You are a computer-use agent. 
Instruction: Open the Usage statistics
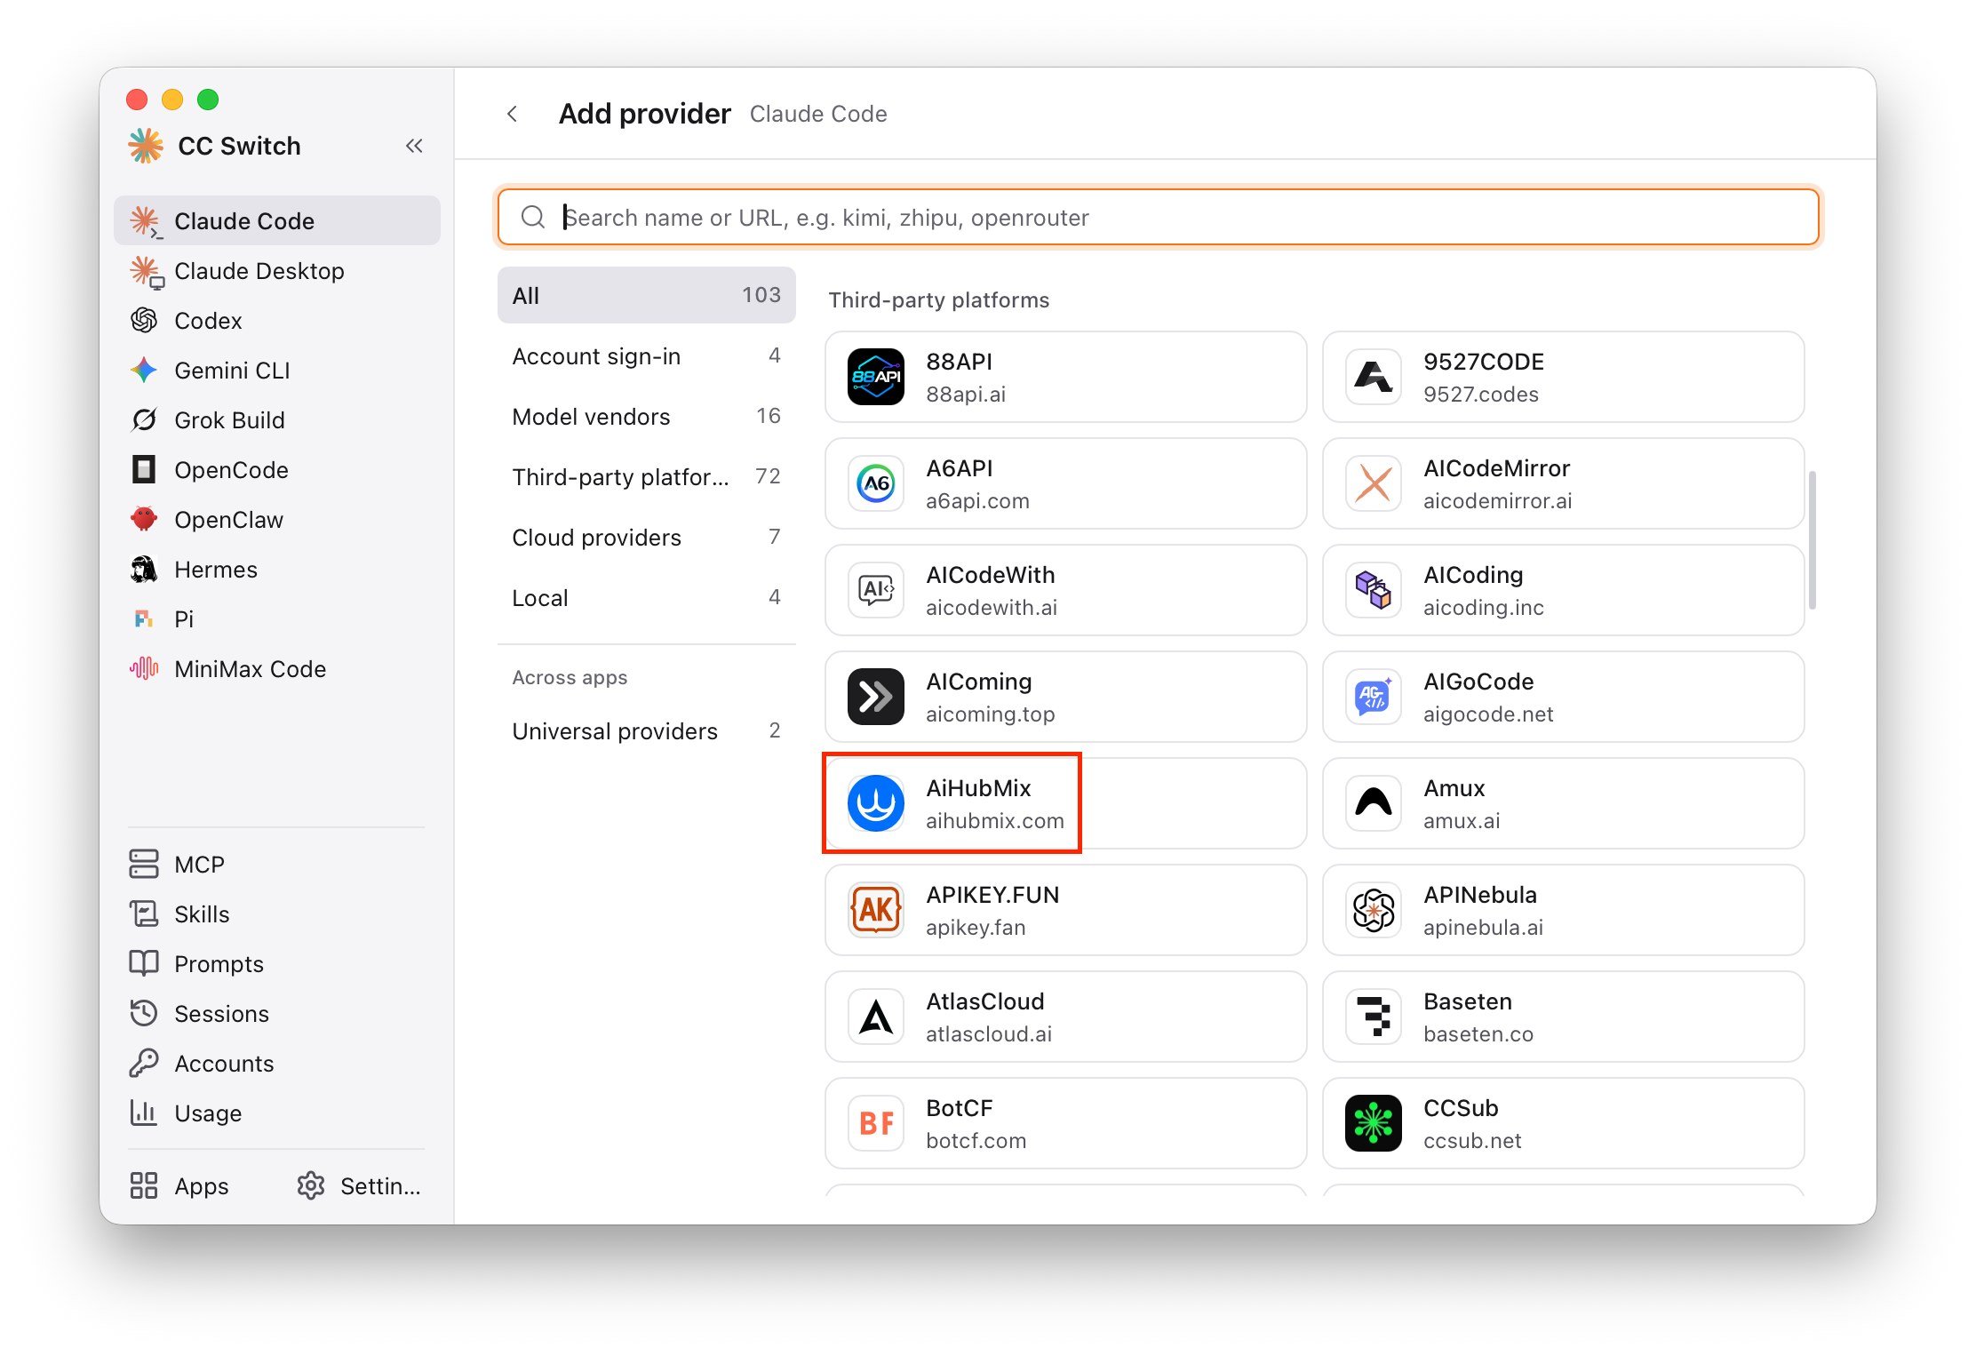(x=276, y=1113)
